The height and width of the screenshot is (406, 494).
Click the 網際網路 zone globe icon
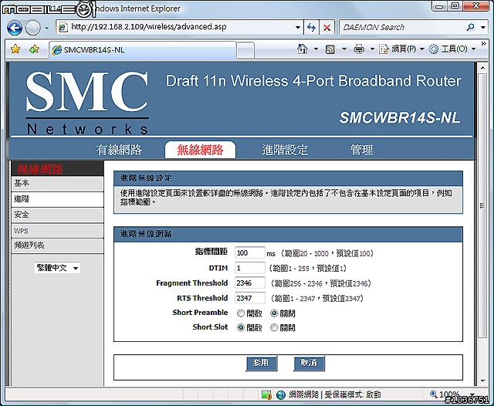pyautogui.click(x=280, y=394)
